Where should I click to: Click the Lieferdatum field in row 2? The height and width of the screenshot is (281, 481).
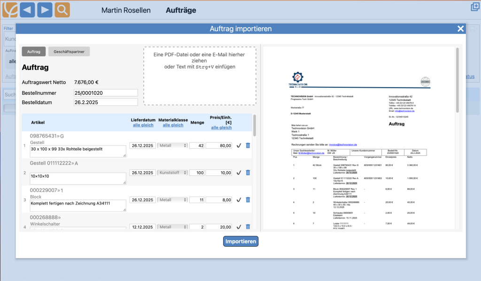[143, 173]
